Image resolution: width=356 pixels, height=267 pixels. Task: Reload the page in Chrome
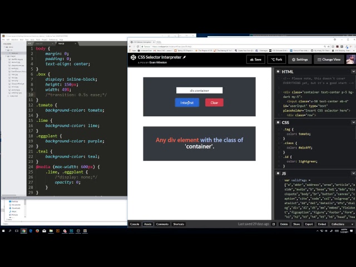pyautogui.click(x=138, y=47)
